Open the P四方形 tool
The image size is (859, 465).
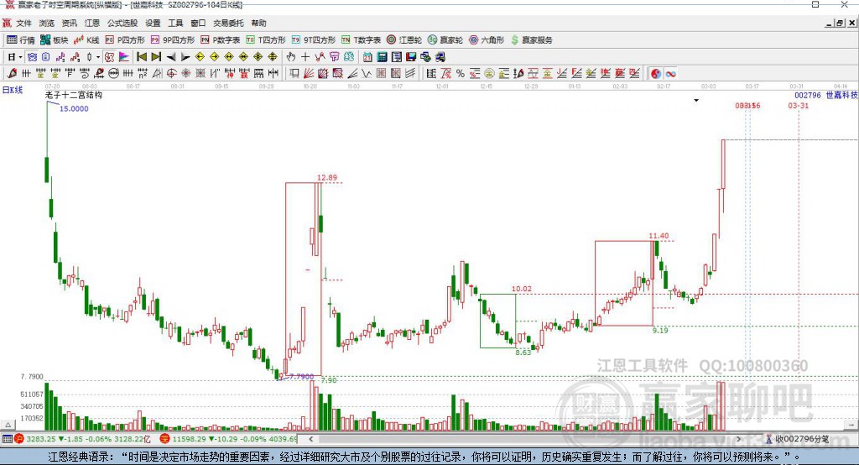[124, 40]
